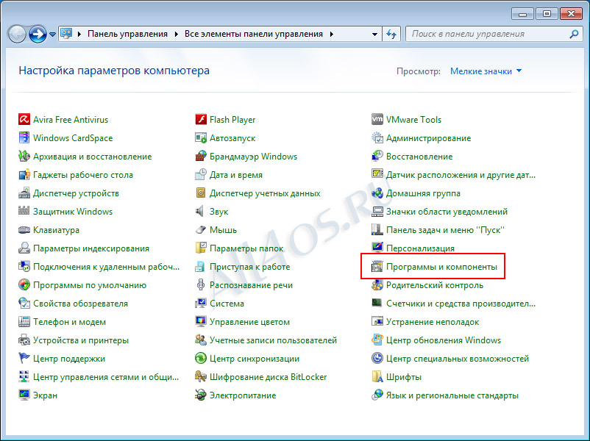
Task: Click the Экран monitor icon
Action: point(24,395)
